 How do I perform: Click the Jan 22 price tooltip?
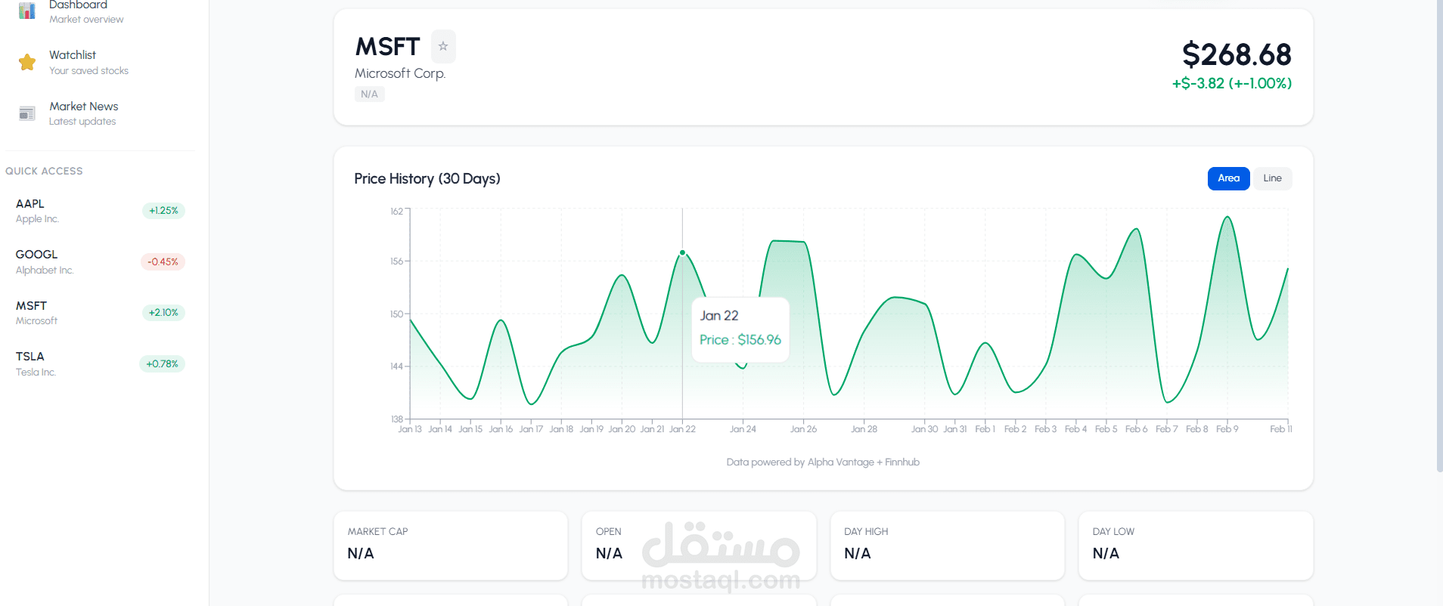[740, 329]
